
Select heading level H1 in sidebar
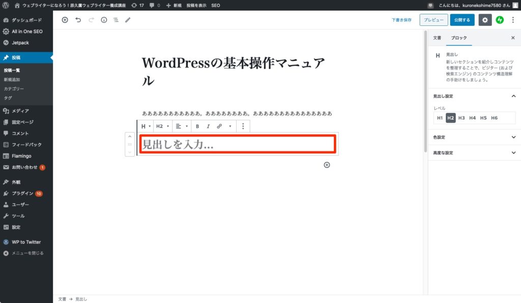[x=440, y=118]
